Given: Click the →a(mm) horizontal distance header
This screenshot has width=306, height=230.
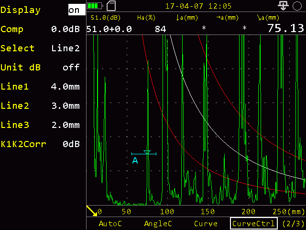Looking at the screenshot, I should tap(228, 18).
